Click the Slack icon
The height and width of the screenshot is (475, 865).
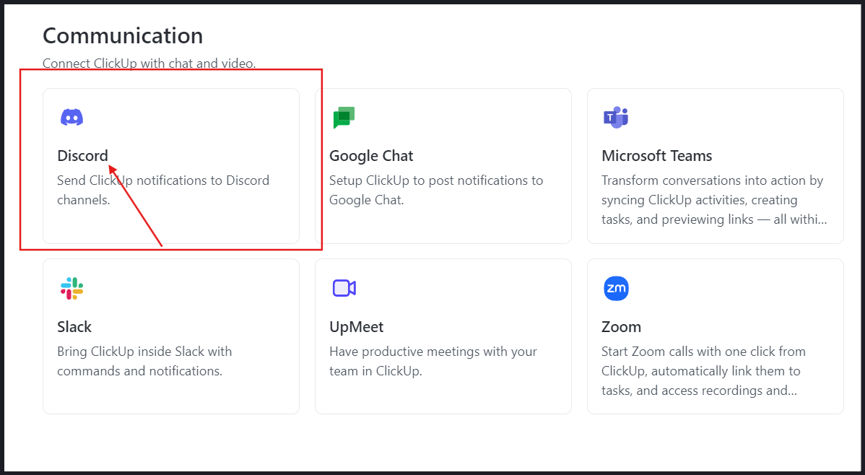(71, 288)
